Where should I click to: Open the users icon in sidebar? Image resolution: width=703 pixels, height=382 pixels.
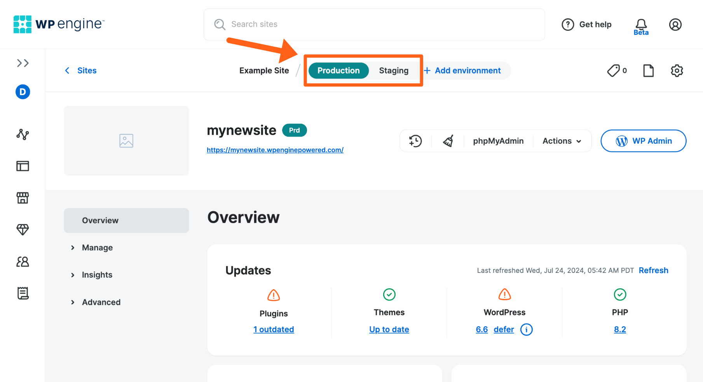[23, 261]
